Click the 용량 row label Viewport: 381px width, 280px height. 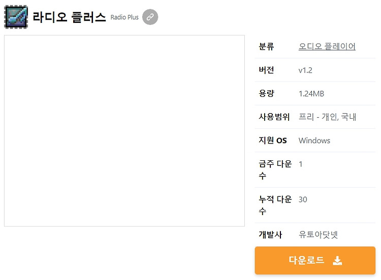point(266,93)
